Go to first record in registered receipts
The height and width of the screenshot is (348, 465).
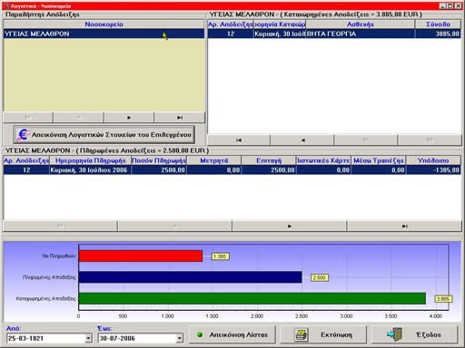coord(239,140)
